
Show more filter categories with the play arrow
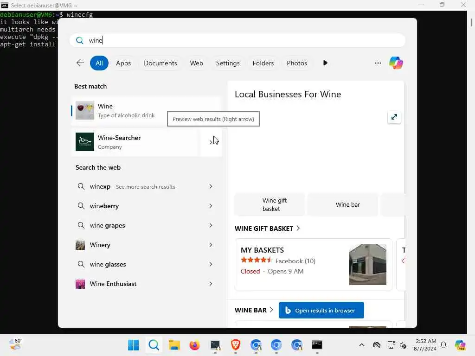pyautogui.click(x=325, y=63)
